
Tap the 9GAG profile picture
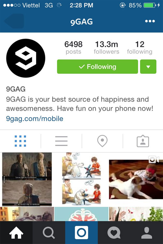tap(26, 58)
